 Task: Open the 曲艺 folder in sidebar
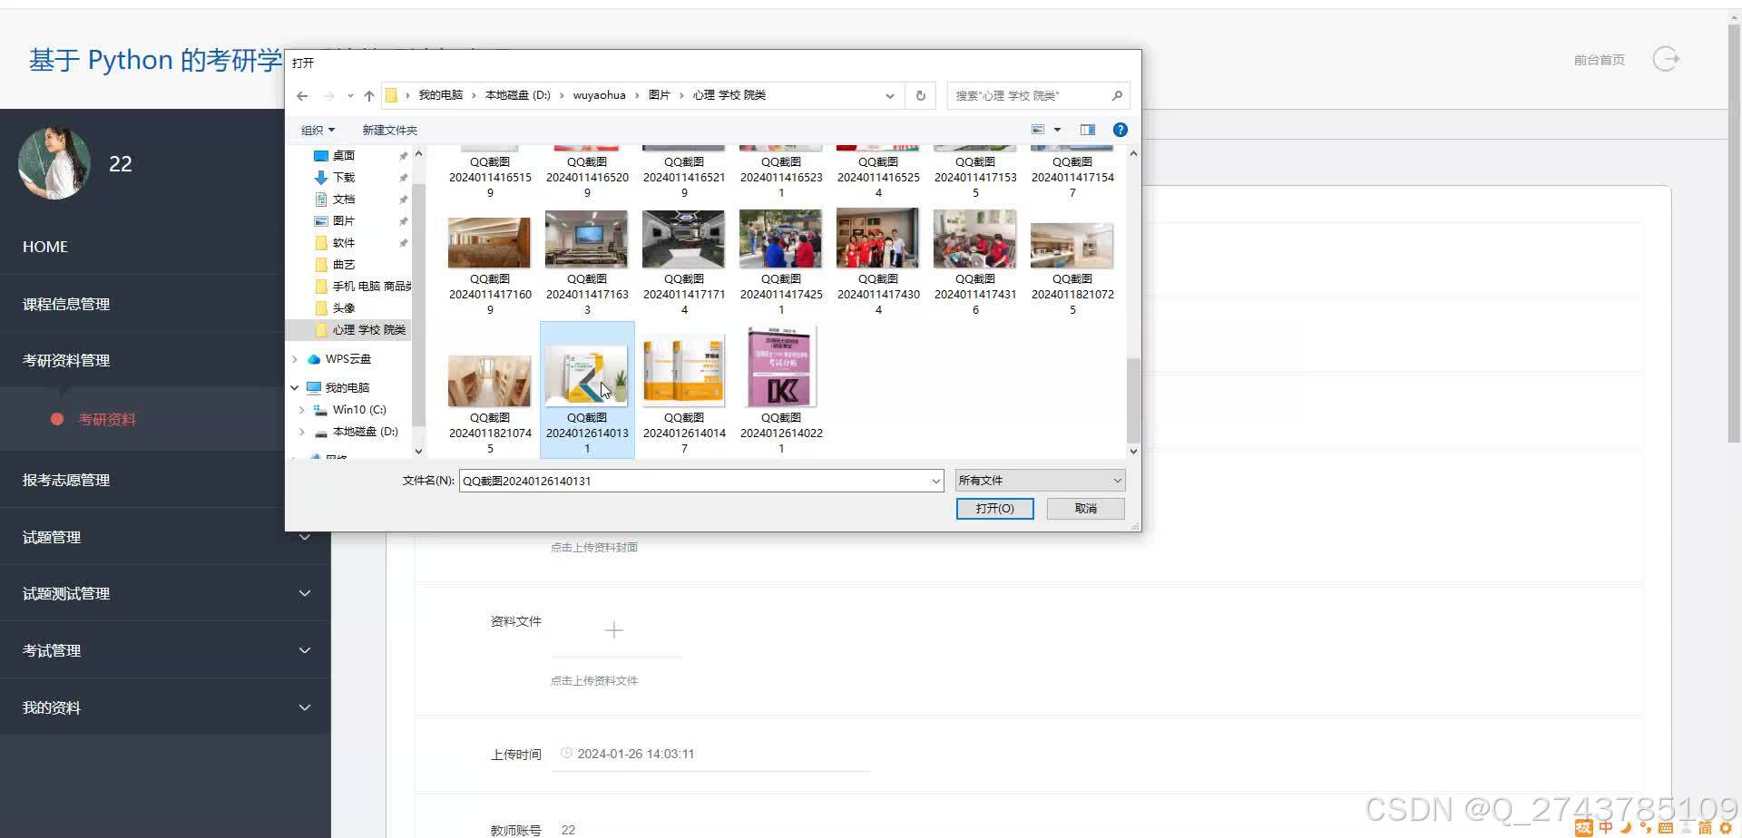[343, 264]
